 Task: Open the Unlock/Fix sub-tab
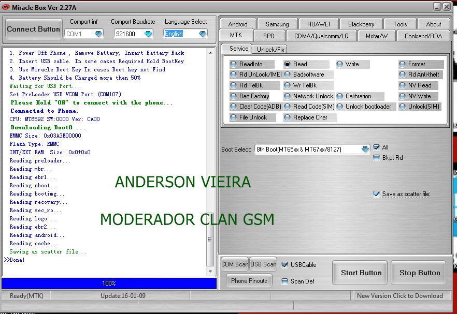pos(270,49)
